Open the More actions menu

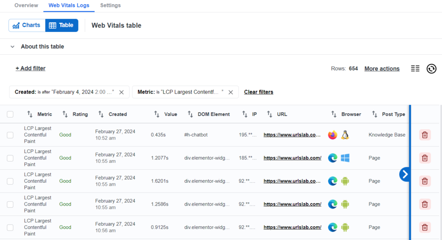point(382,69)
